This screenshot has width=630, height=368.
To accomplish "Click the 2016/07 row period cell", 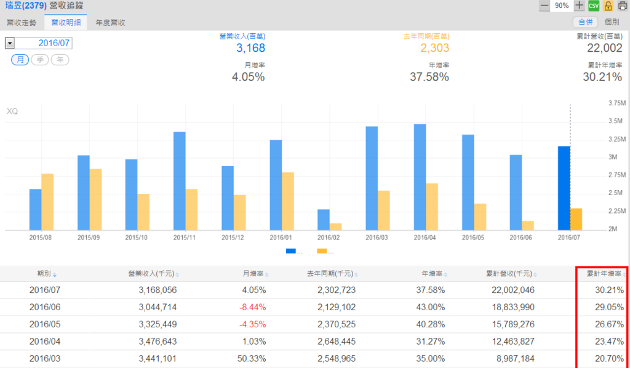I will tap(45, 290).
